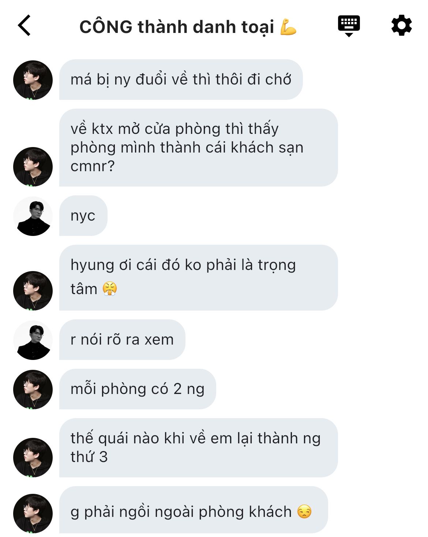The width and height of the screenshot is (428, 537).
Task: Tap avatar beside "mỗi phòng có 2 ng"
Action: [33, 390]
